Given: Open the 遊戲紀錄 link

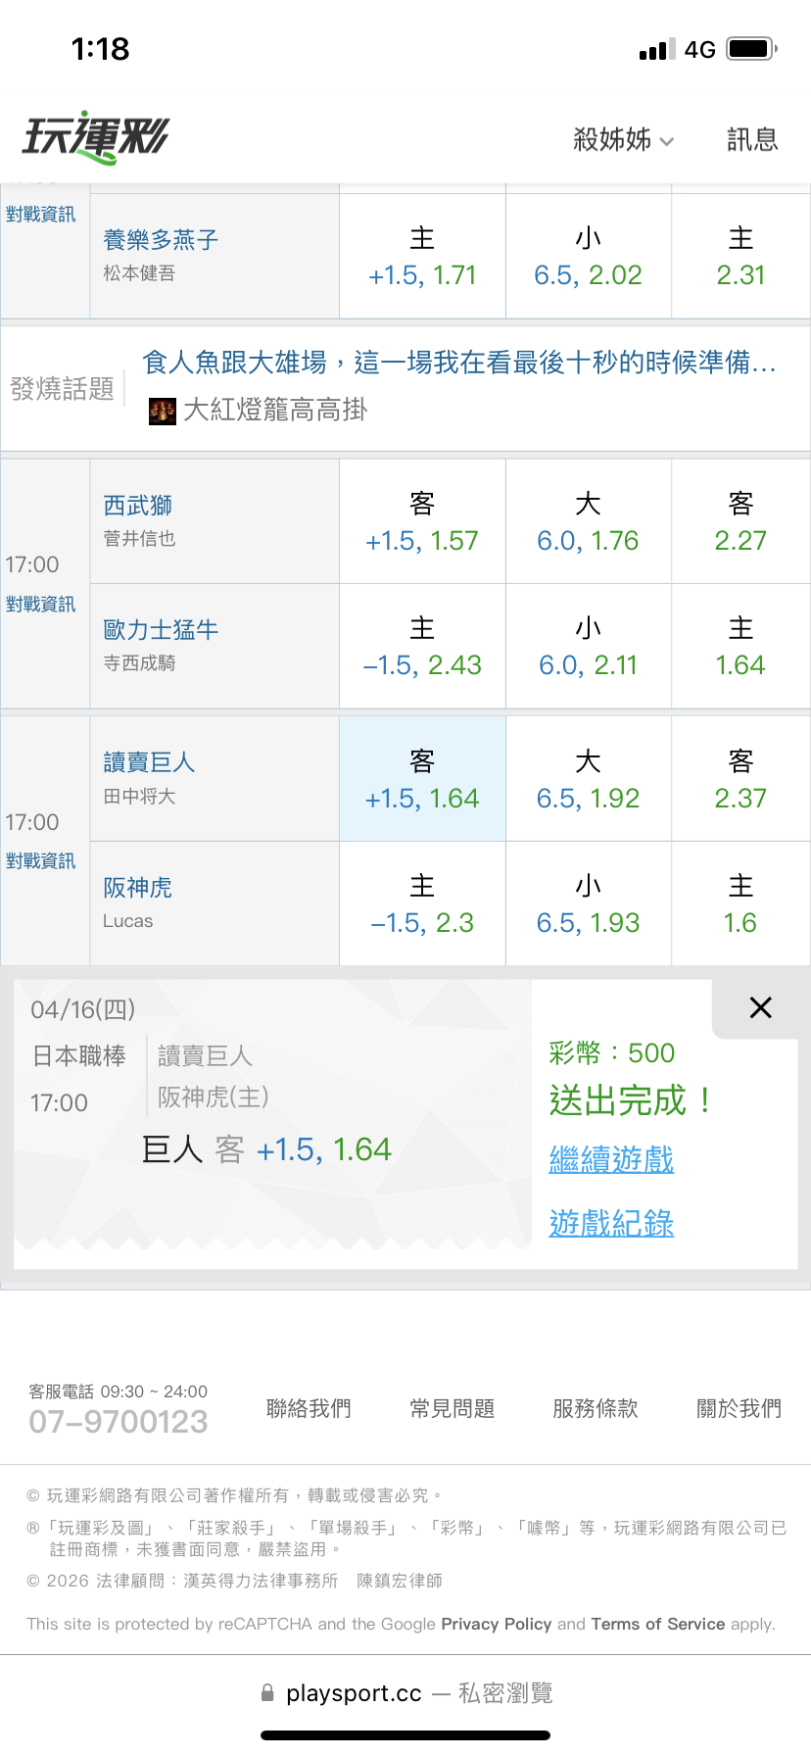Looking at the screenshot, I should (611, 1223).
